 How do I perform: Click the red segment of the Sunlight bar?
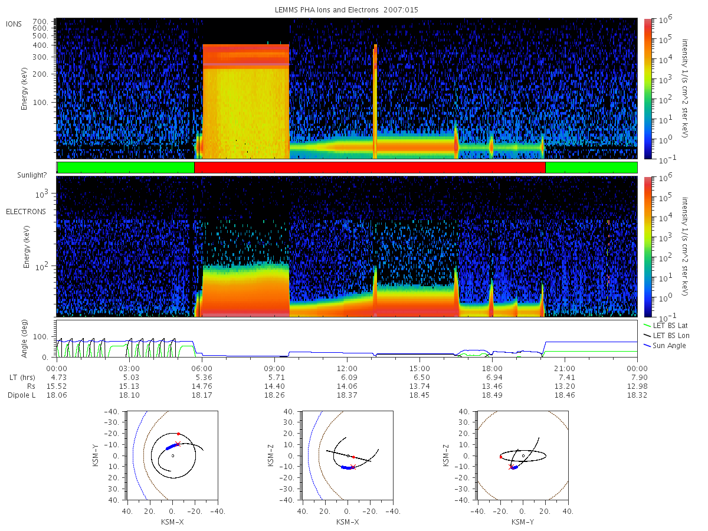coord(369,168)
